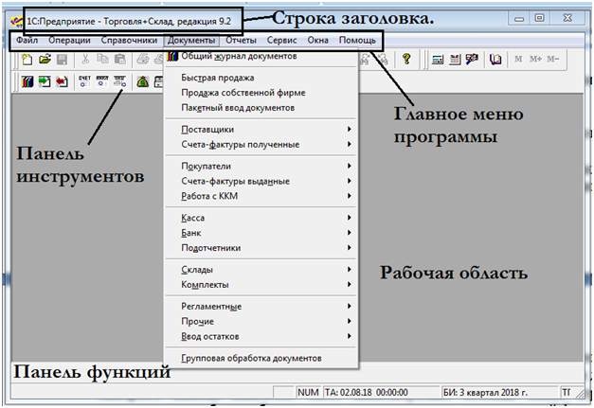Viewport: 594px width, 408px height.
Task: Maximize the 1С:Предприятие window
Action: pos(539,18)
